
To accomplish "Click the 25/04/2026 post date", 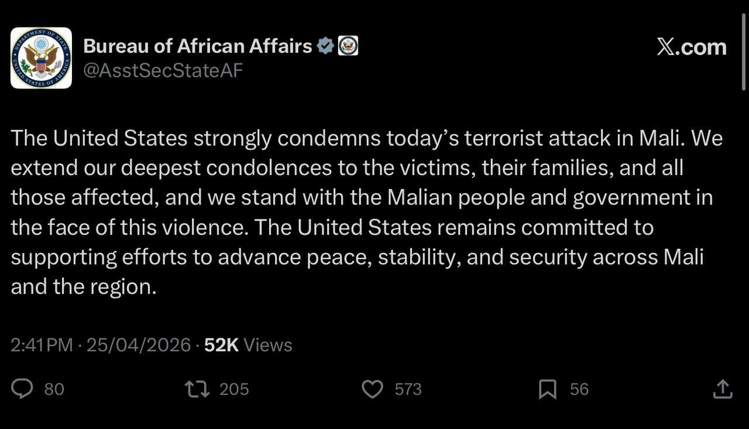I will pos(139,345).
